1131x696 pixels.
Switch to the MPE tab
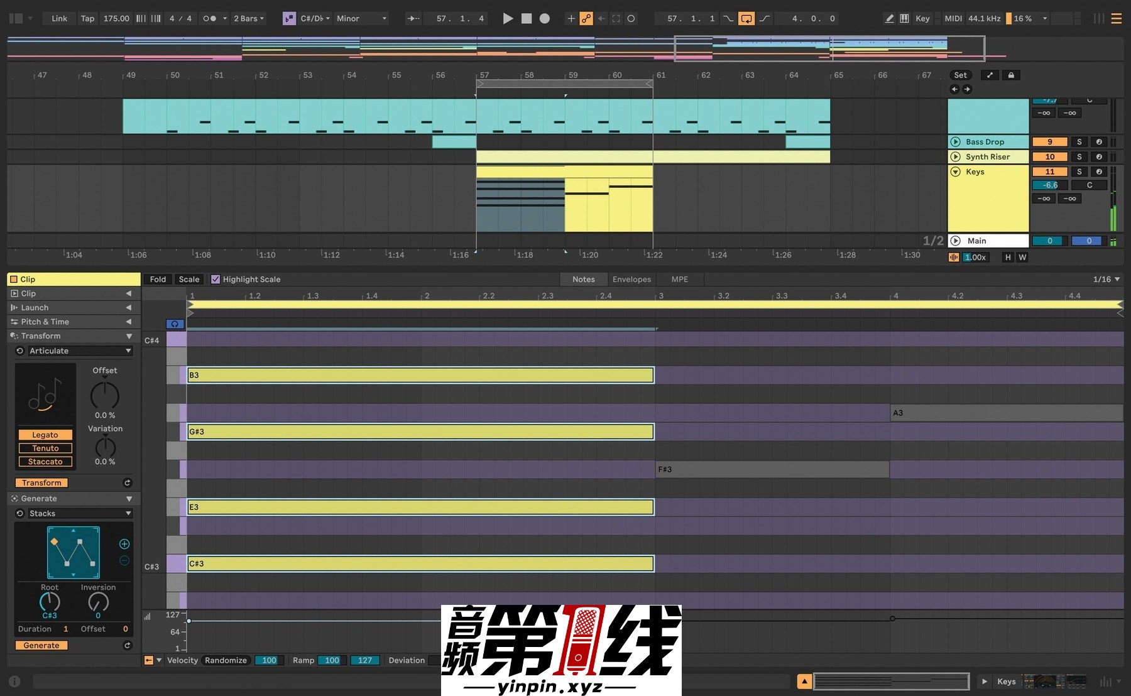(679, 280)
